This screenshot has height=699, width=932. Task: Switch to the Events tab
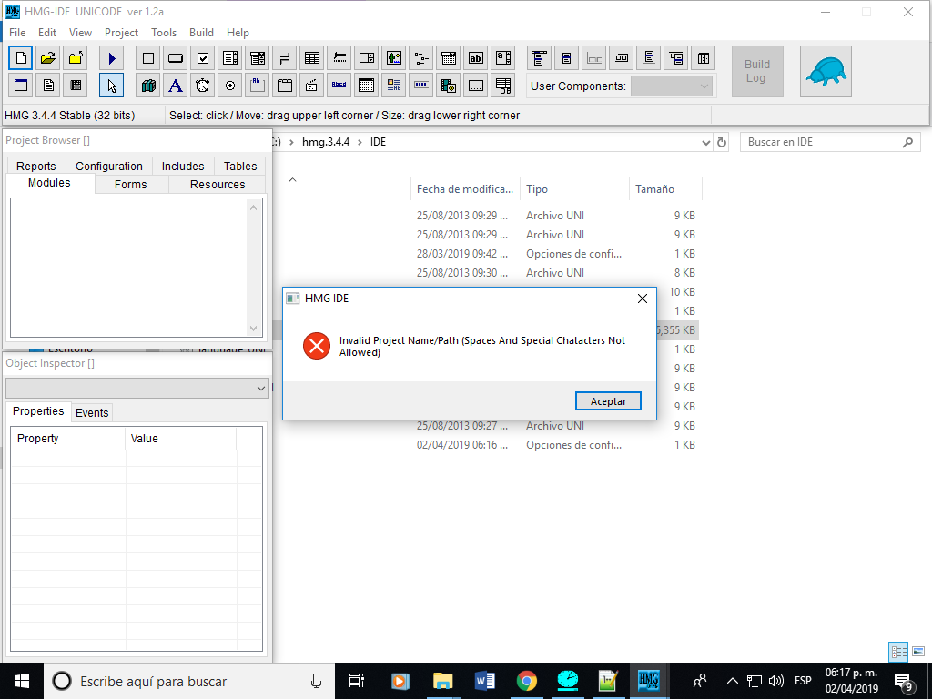[x=92, y=412]
